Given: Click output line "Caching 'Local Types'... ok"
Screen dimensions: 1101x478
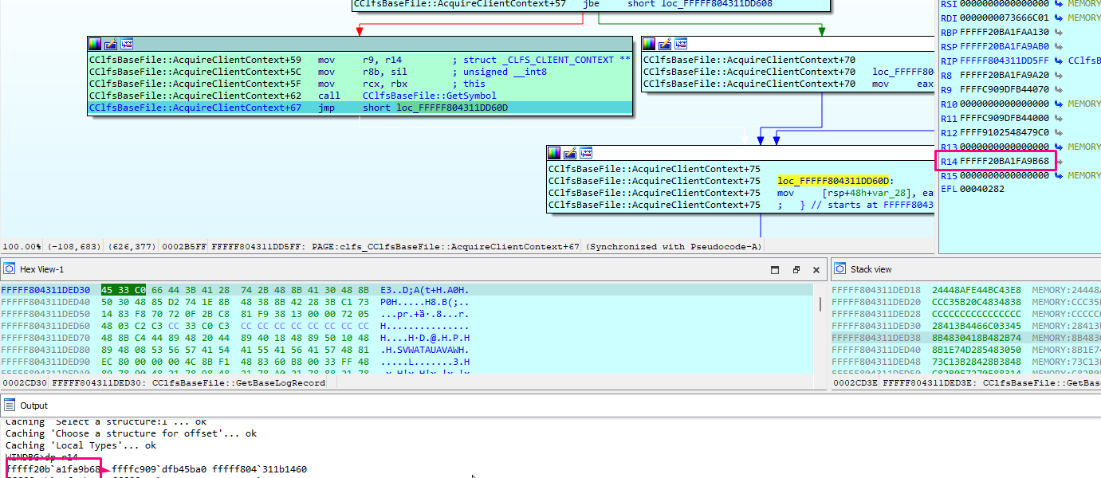Looking at the screenshot, I should click(x=81, y=445).
